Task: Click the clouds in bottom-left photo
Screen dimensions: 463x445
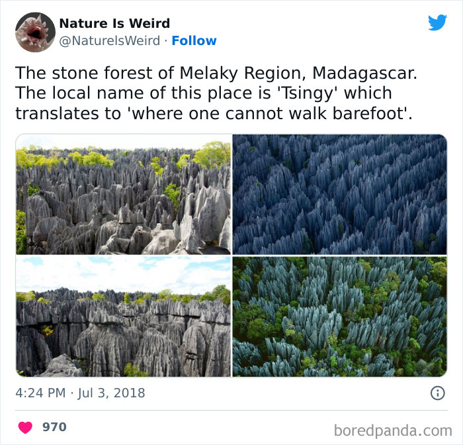Action: pyautogui.click(x=124, y=273)
